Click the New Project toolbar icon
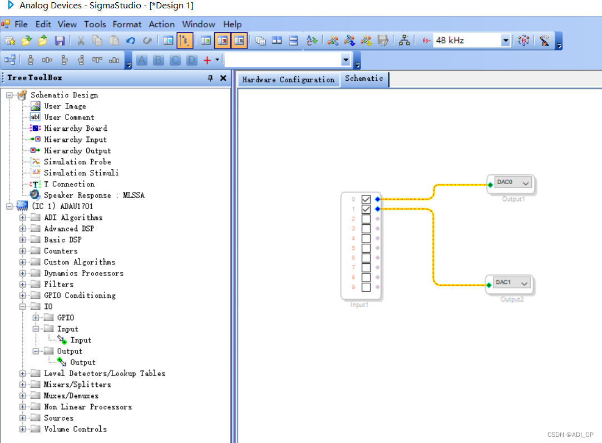 coord(9,40)
